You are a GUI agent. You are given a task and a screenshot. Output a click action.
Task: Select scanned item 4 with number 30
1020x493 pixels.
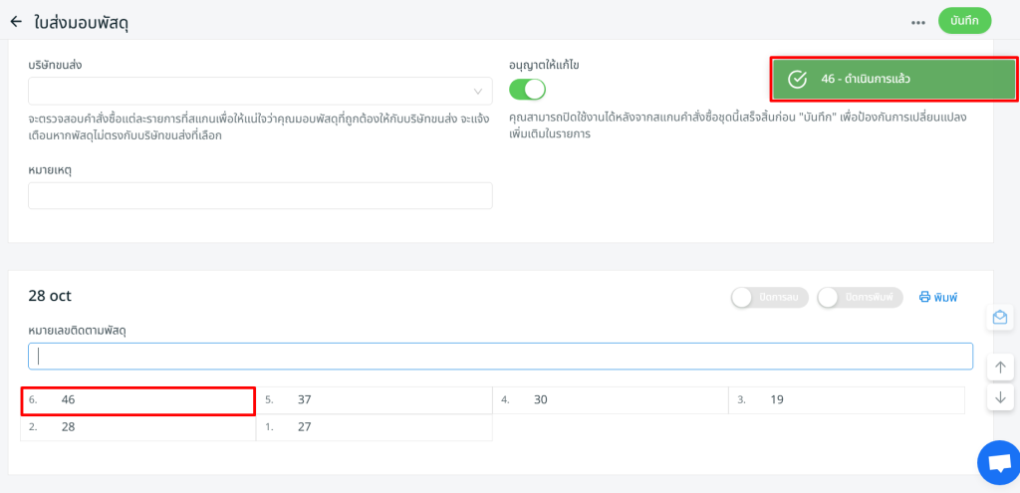pos(610,400)
